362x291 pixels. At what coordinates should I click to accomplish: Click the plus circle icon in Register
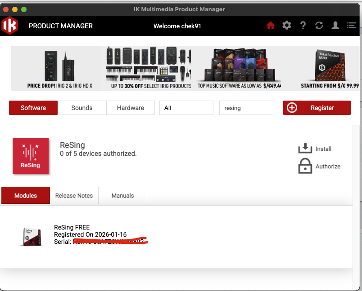292,108
